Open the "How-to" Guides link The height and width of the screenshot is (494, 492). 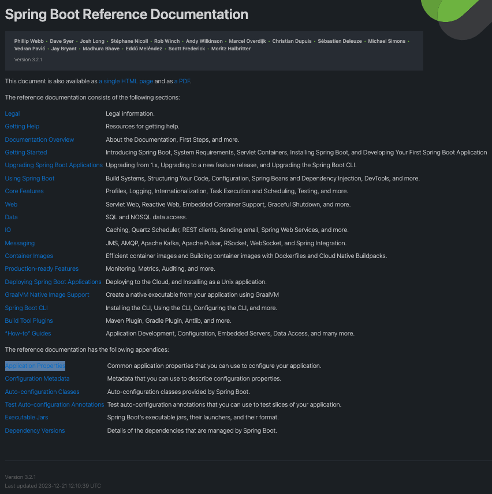pos(28,333)
